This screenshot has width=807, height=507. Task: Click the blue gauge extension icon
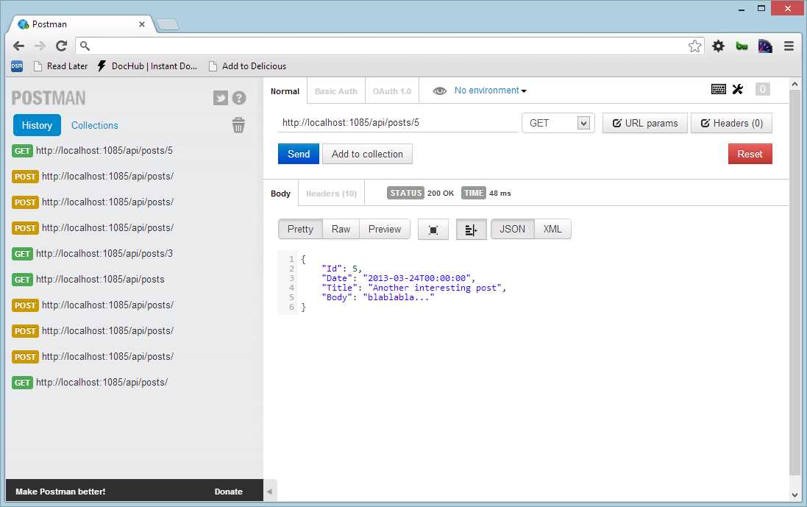[x=765, y=46]
